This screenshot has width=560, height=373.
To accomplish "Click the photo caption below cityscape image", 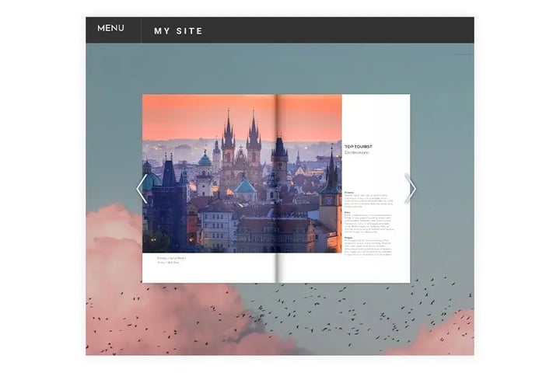I will click(x=171, y=260).
